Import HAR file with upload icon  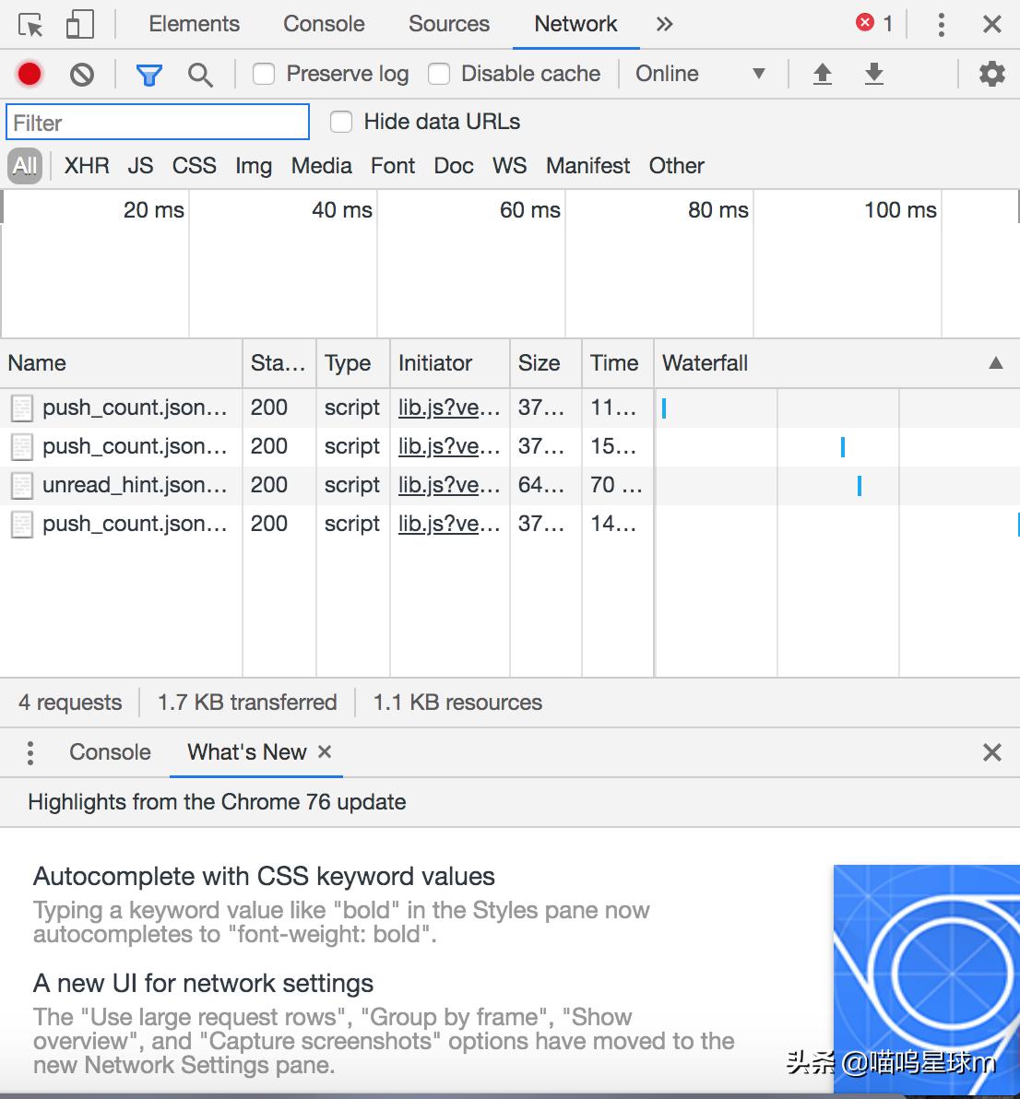[823, 74]
